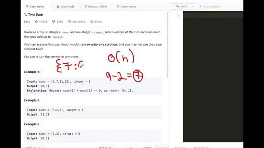The width and height of the screenshot is (264, 148).
Task: Click the 'Example 2:' heading
Action: [x=32, y=100]
